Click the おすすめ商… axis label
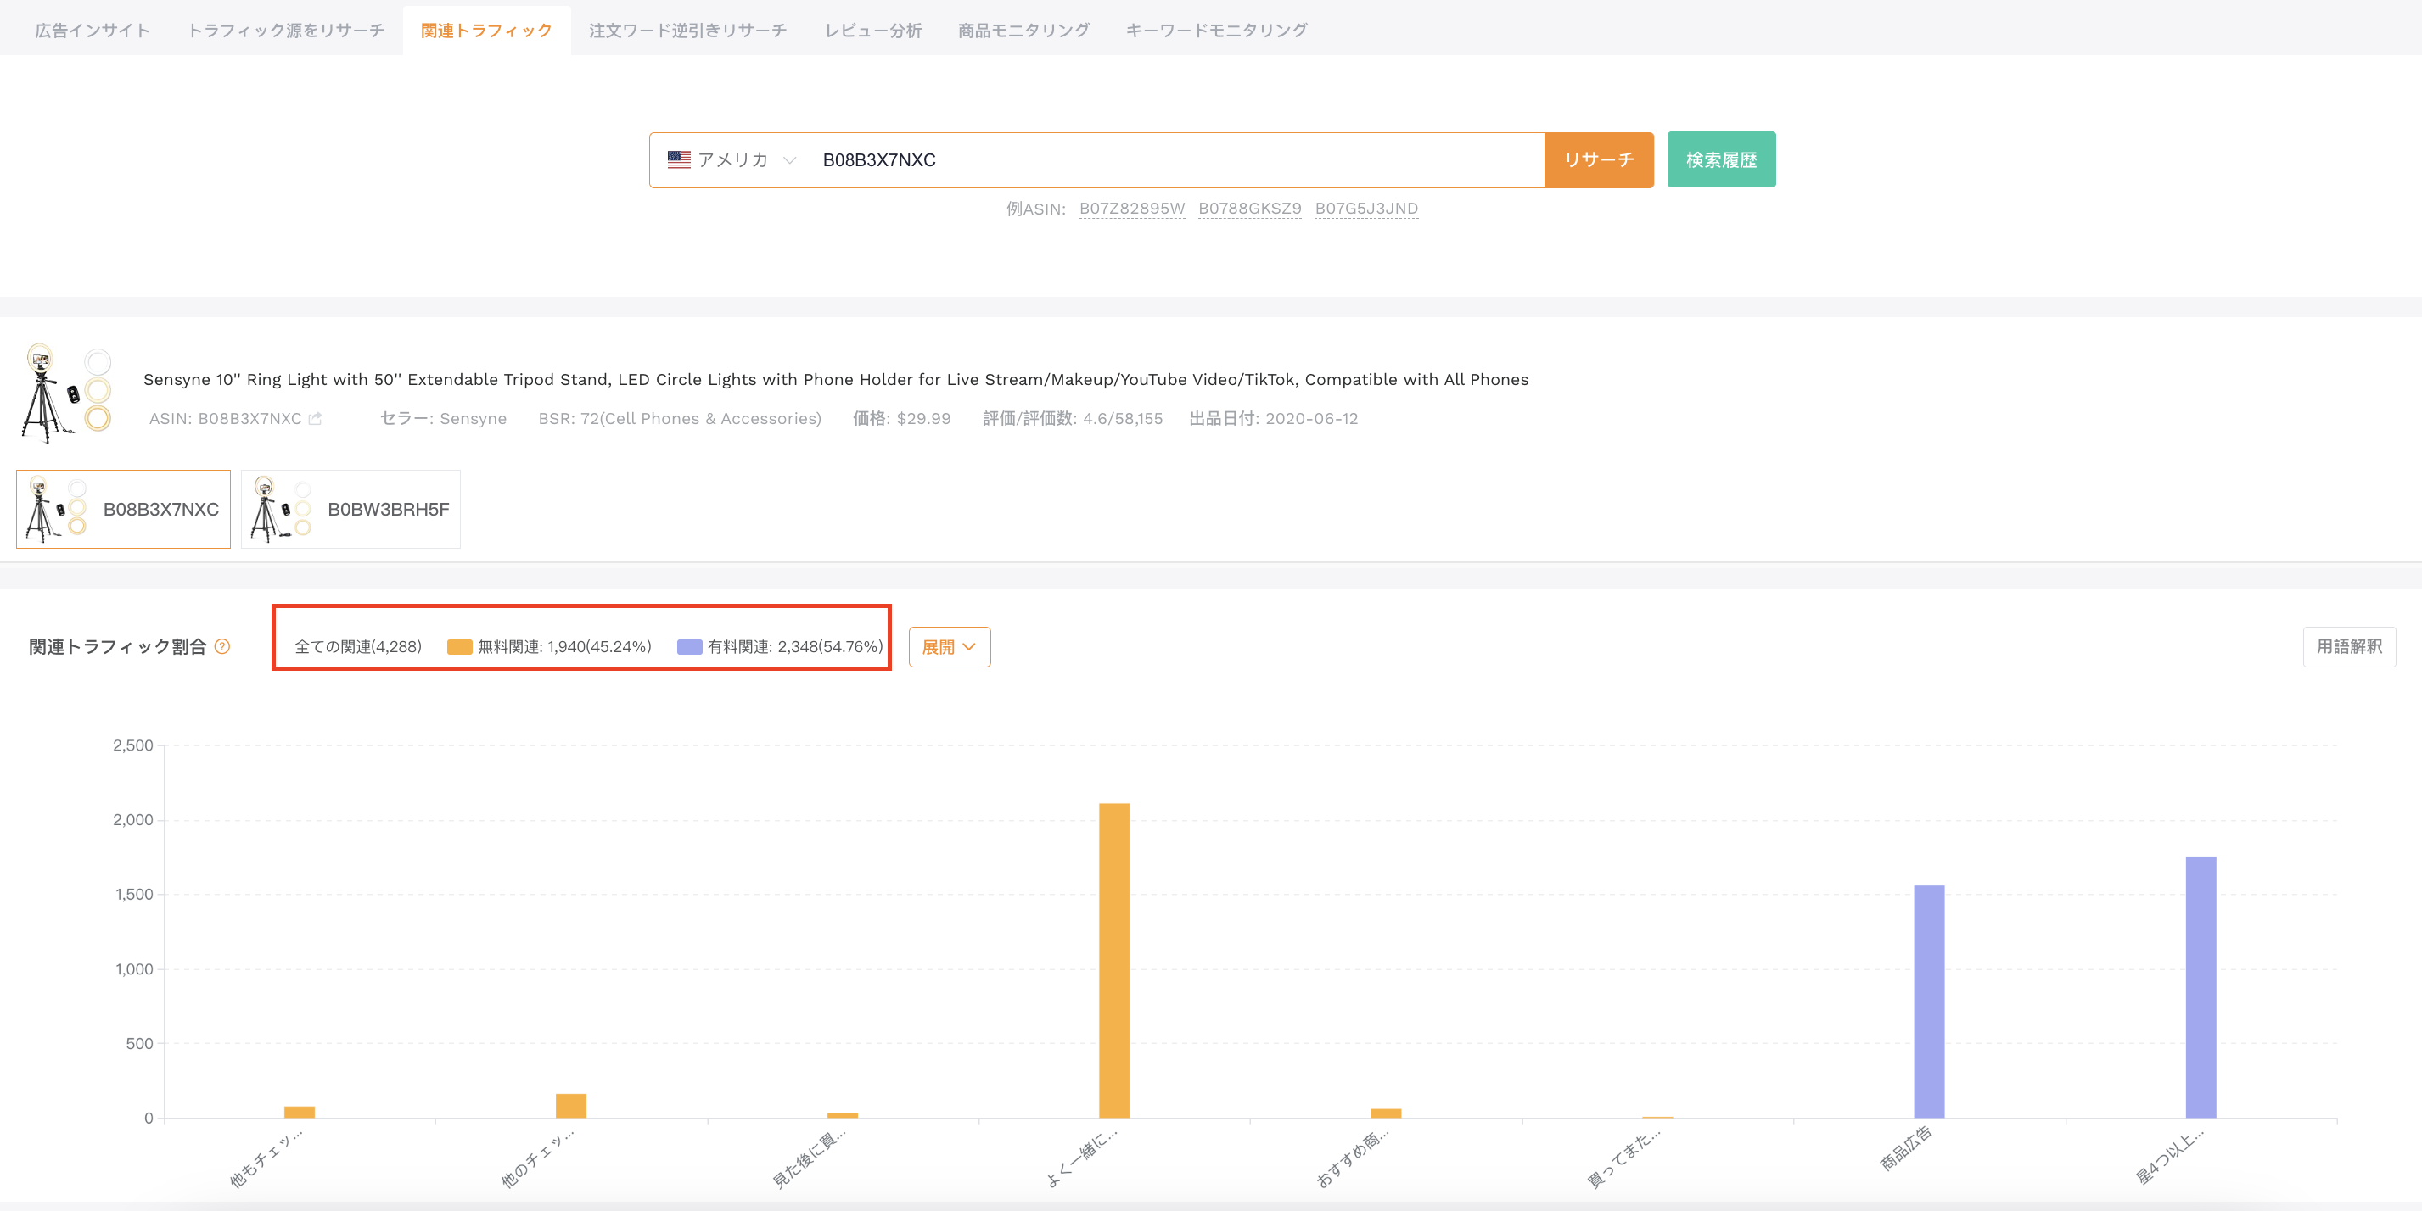The width and height of the screenshot is (2422, 1211). click(1352, 1158)
